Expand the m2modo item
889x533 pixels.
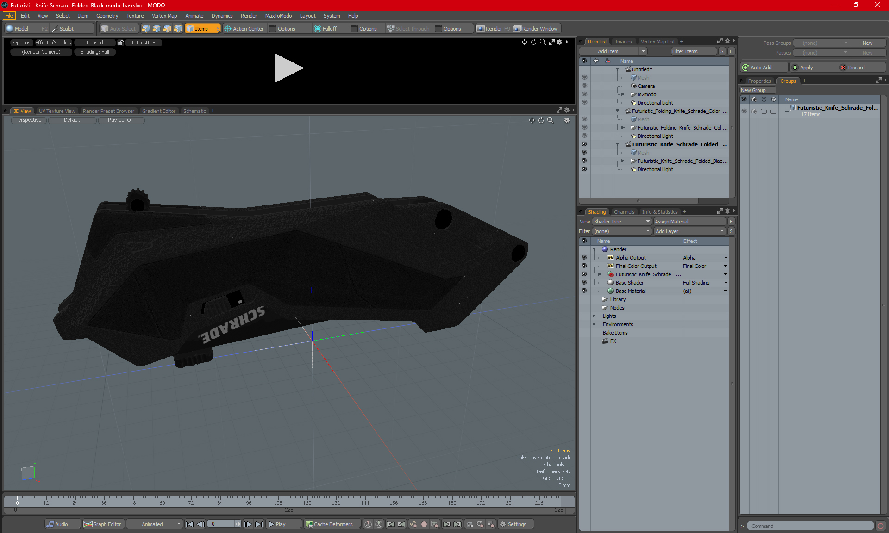pos(623,94)
